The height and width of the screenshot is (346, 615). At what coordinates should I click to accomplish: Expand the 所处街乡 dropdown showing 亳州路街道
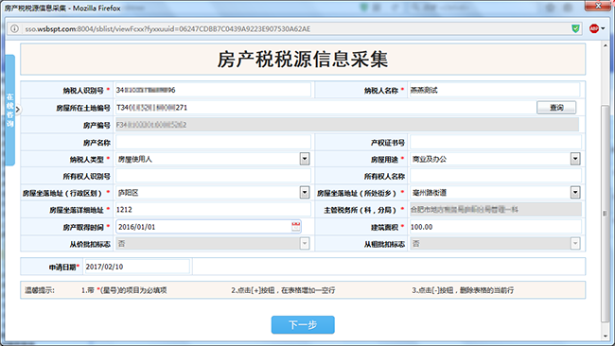(x=575, y=193)
